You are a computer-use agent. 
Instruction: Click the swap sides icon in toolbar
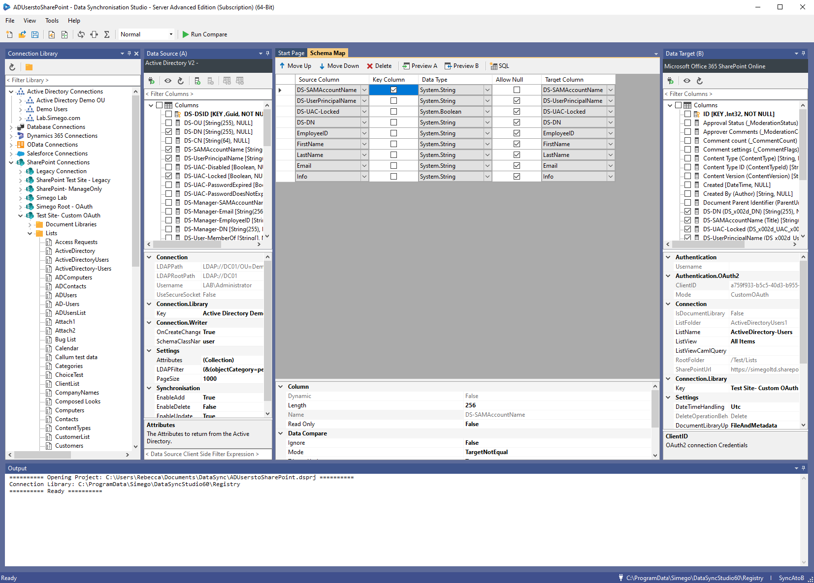[x=94, y=34]
